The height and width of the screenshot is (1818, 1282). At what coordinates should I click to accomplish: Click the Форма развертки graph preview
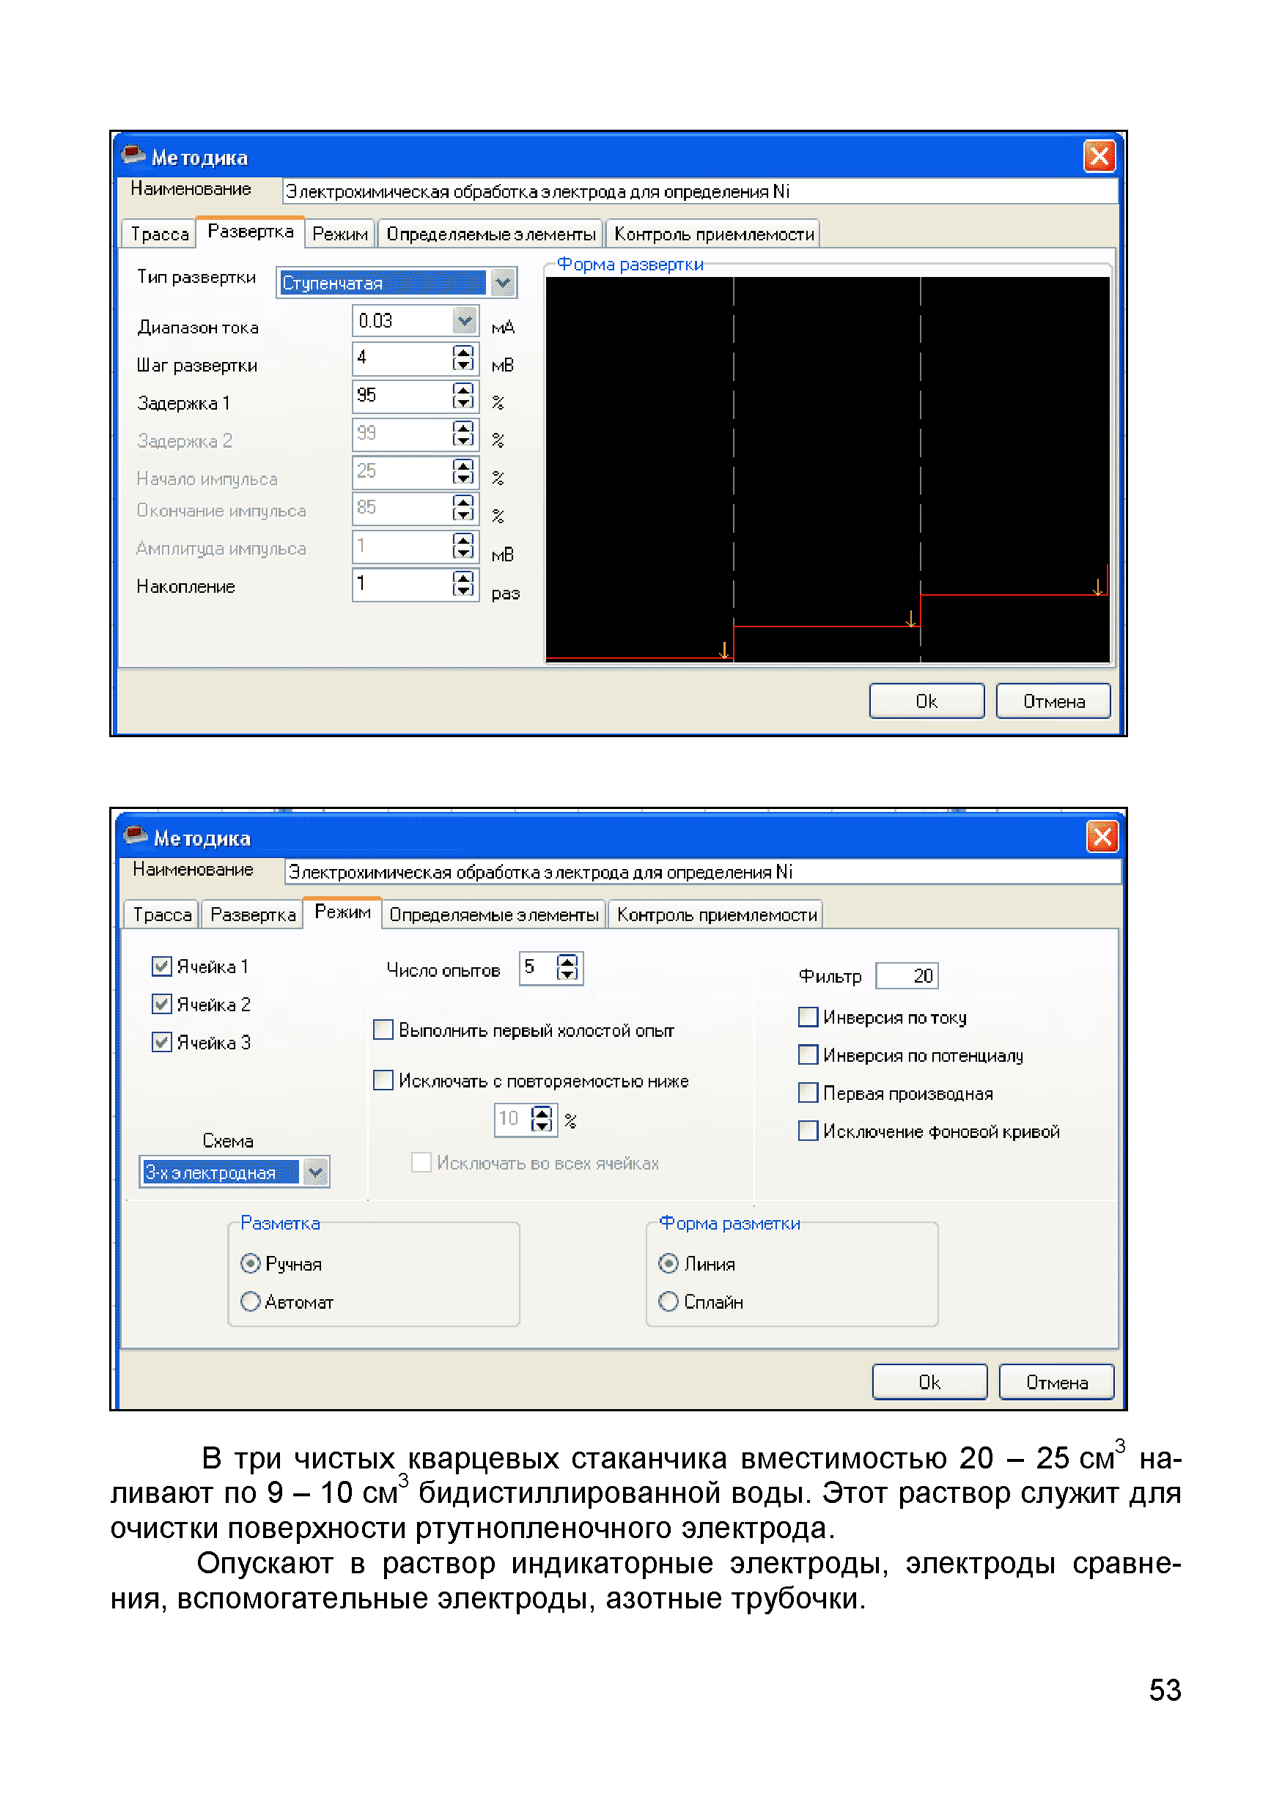point(828,470)
